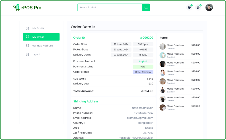Image resolution: width=226 pixels, height=140 pixels.
Task: Click the Order Confirm status badge
Action: (x=143, y=72)
